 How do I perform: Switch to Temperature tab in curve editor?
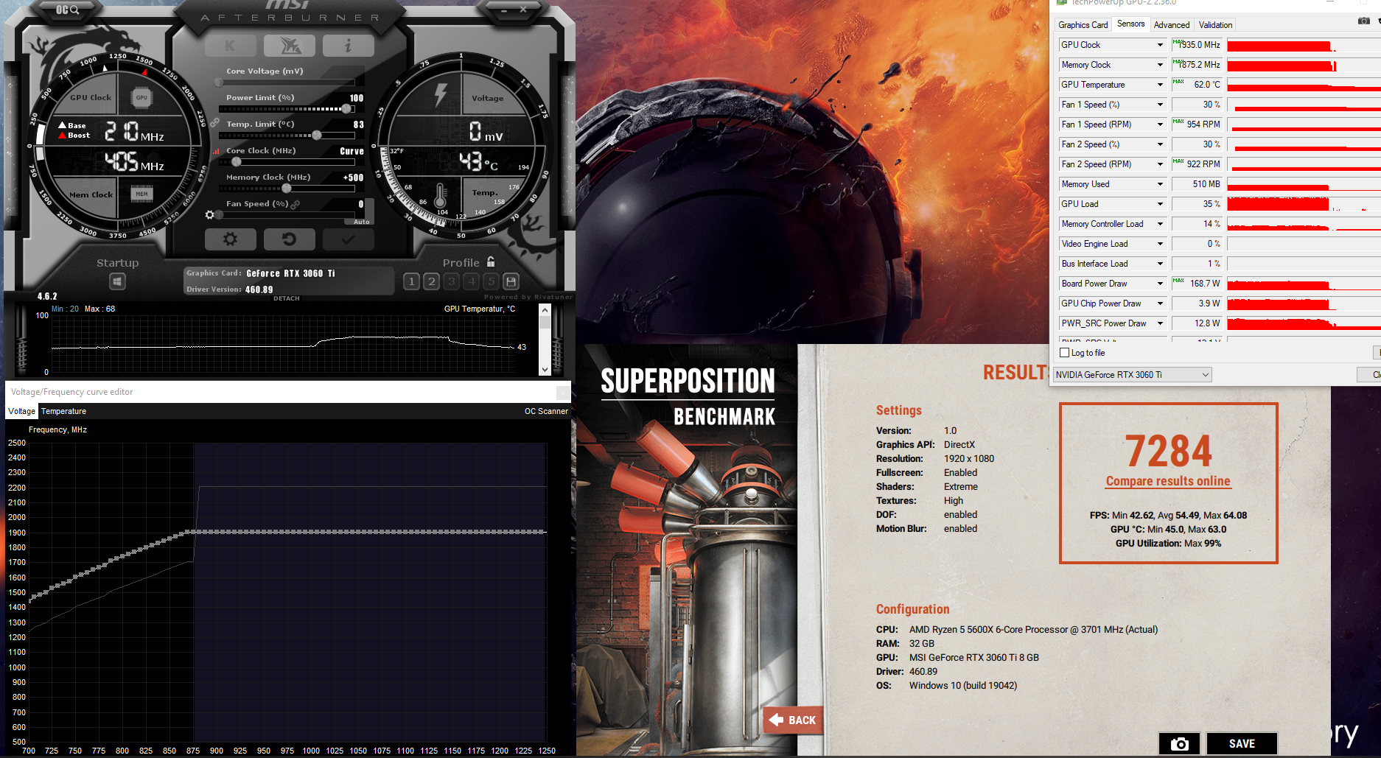[x=63, y=411]
